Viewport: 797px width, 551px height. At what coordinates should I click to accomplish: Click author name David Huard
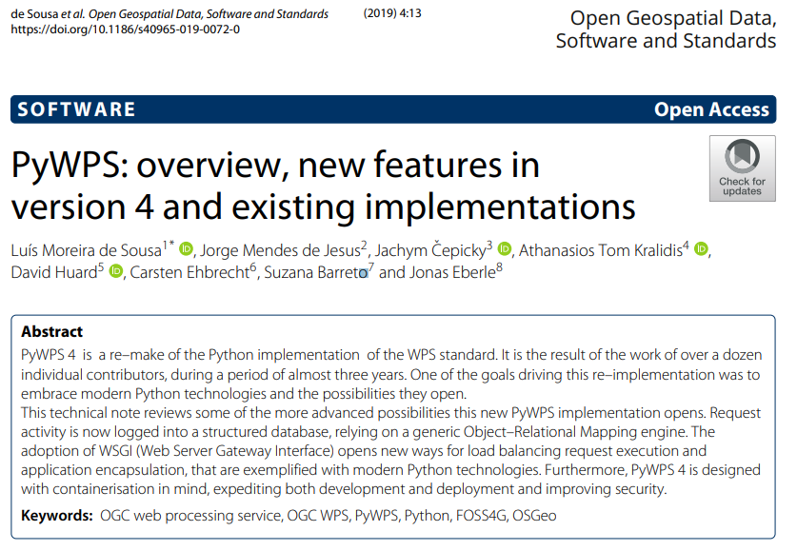pyautogui.click(x=54, y=272)
